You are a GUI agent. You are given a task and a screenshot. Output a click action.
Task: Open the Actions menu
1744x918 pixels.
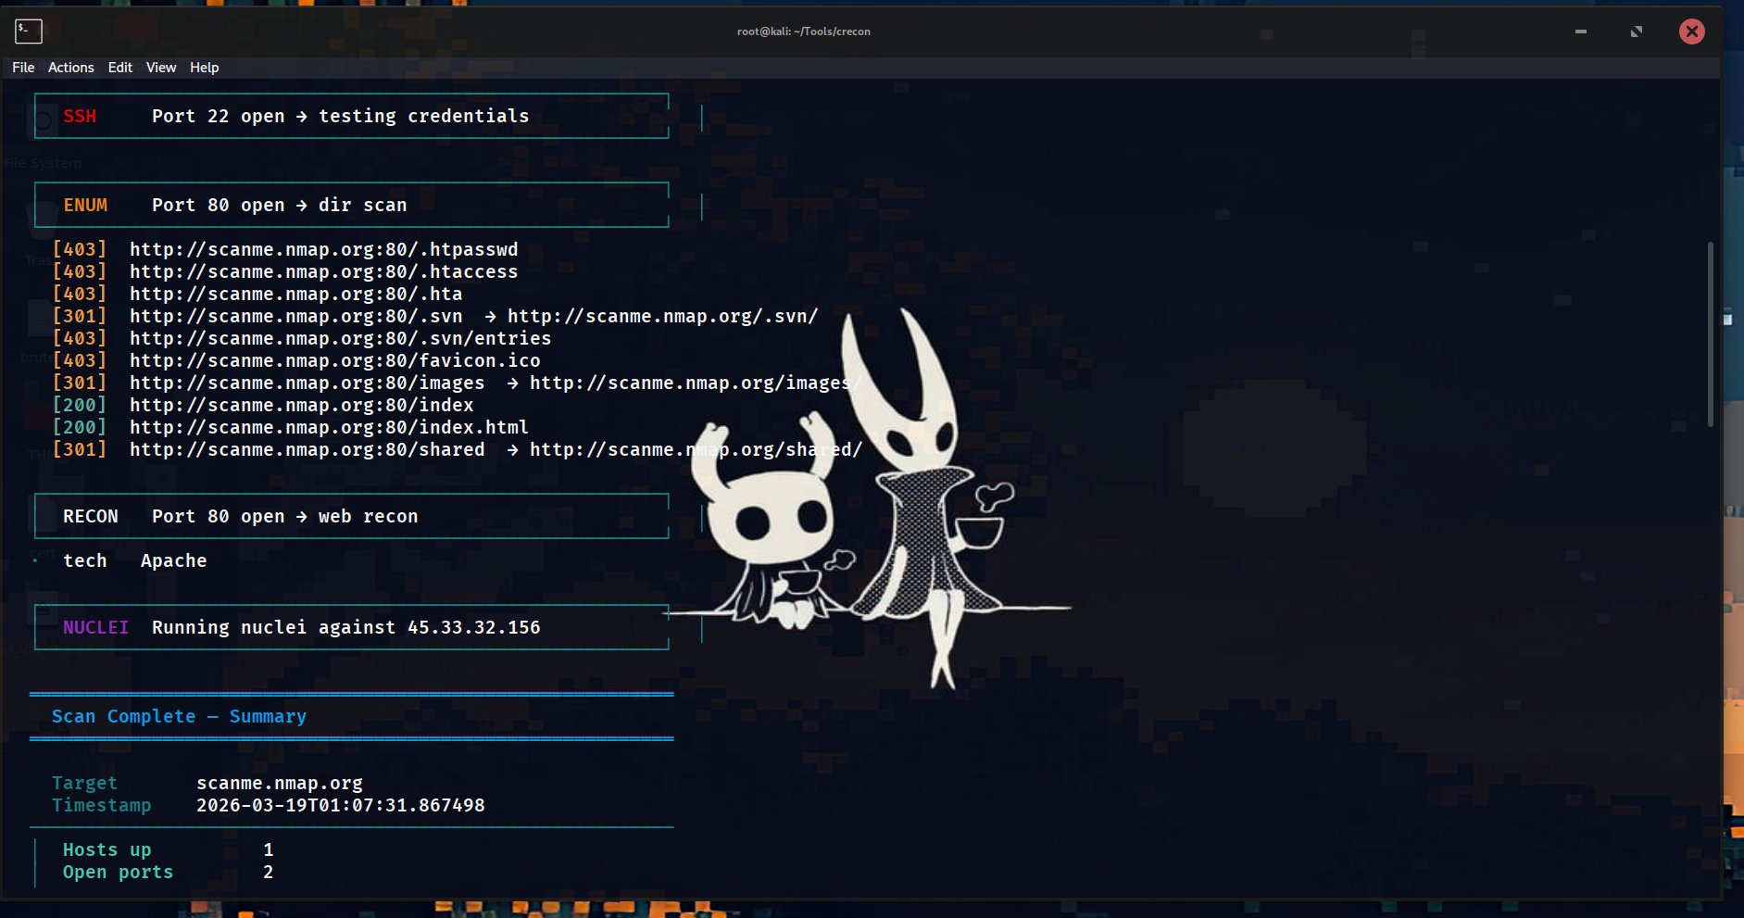pyautogui.click(x=71, y=67)
